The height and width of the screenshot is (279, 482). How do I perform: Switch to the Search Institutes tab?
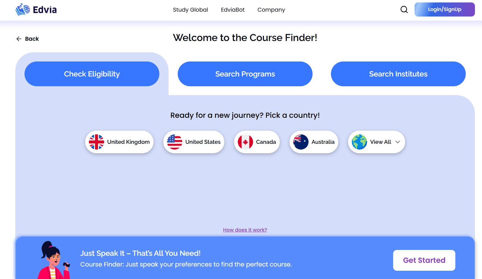(398, 74)
